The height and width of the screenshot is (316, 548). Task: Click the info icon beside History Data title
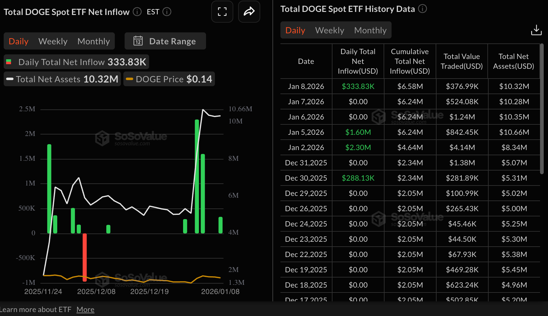point(422,9)
